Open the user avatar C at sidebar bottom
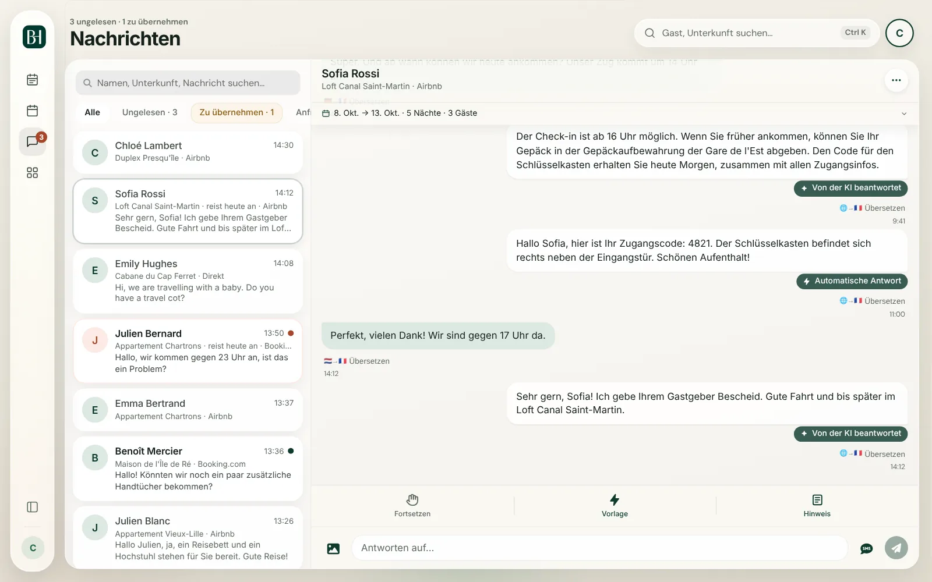 33,548
